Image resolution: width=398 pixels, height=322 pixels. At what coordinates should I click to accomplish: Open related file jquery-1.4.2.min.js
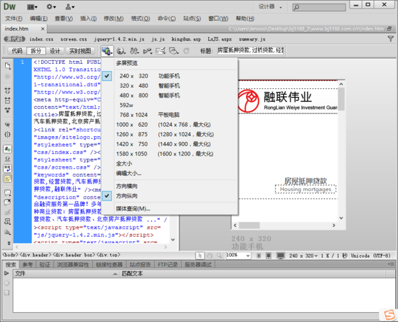tap(119, 39)
